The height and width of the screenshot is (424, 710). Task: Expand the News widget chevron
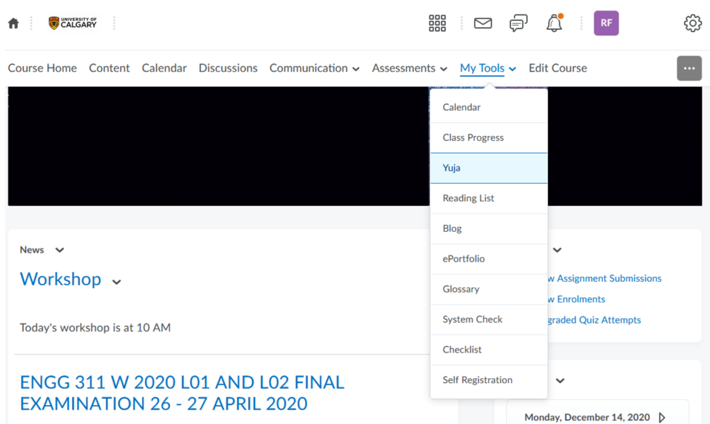point(60,250)
